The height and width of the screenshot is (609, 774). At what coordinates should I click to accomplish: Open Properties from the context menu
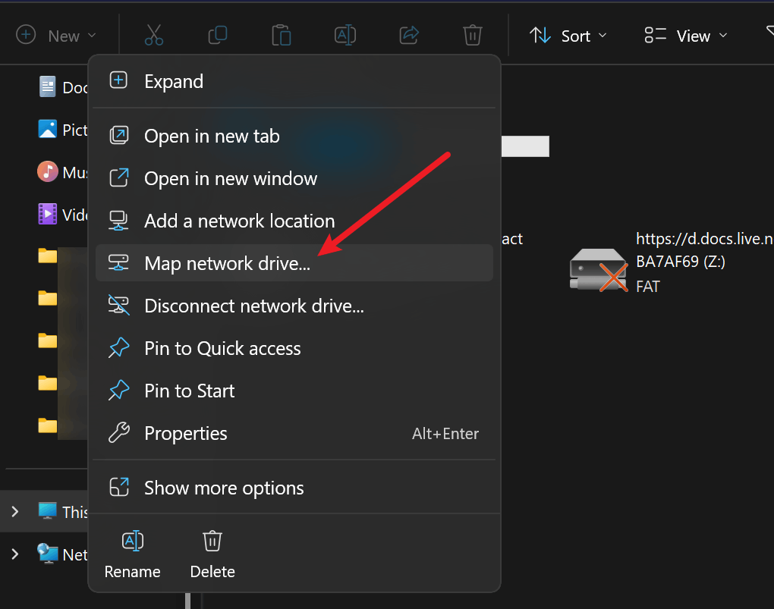[294, 433]
